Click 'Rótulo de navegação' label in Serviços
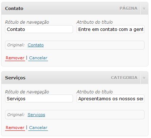Image resolution: width=151 pixels, height=138 pixels. (x=27, y=92)
